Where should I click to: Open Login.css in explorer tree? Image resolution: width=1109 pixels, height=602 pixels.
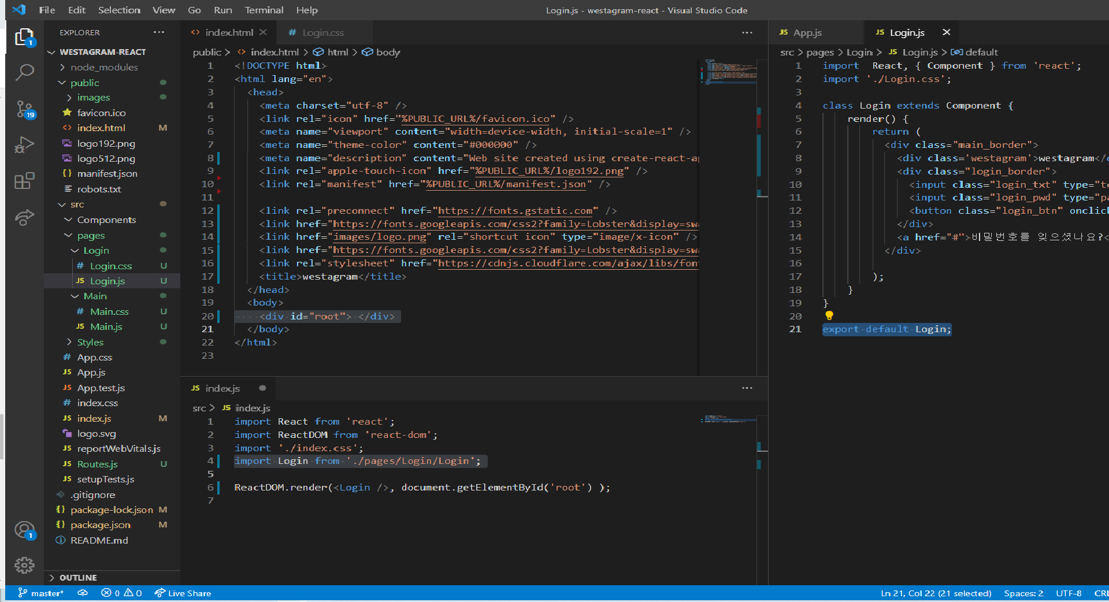[112, 266]
